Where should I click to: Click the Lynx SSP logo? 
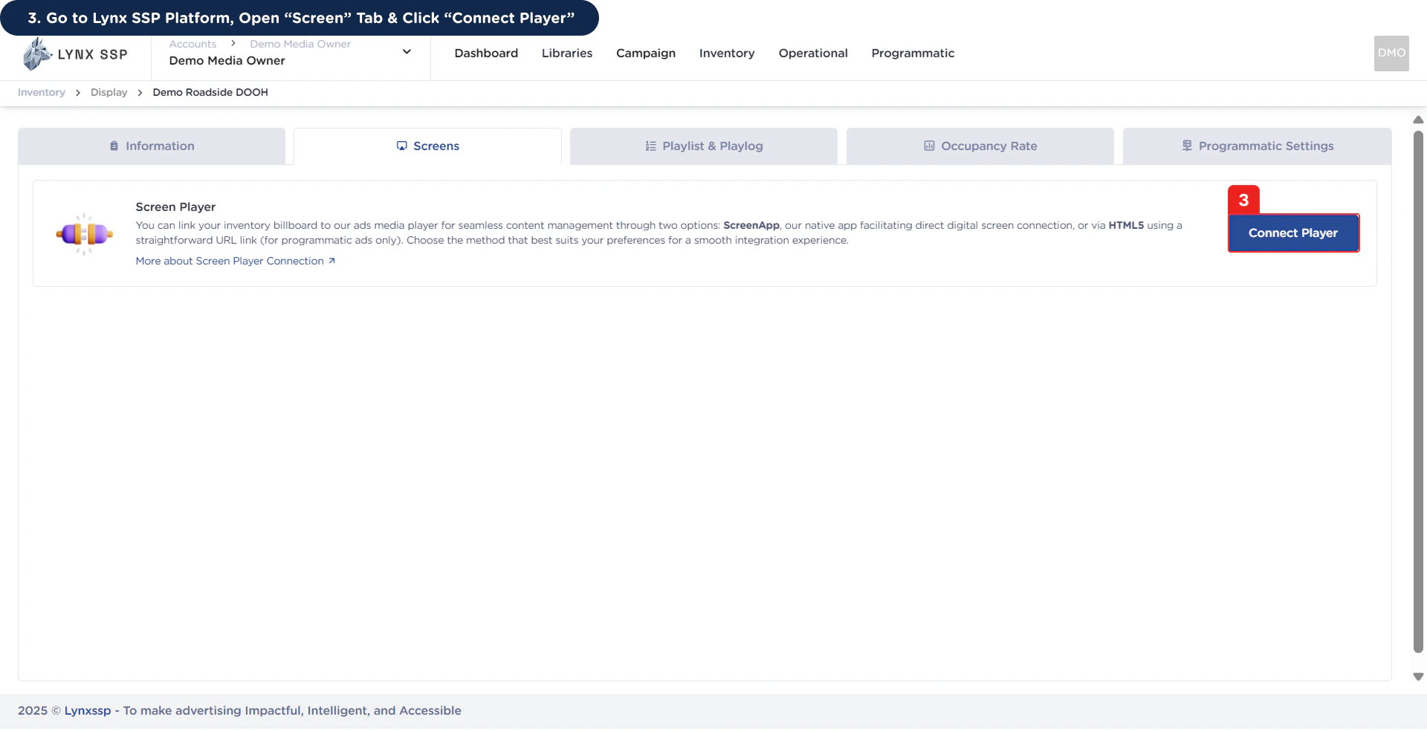(74, 53)
